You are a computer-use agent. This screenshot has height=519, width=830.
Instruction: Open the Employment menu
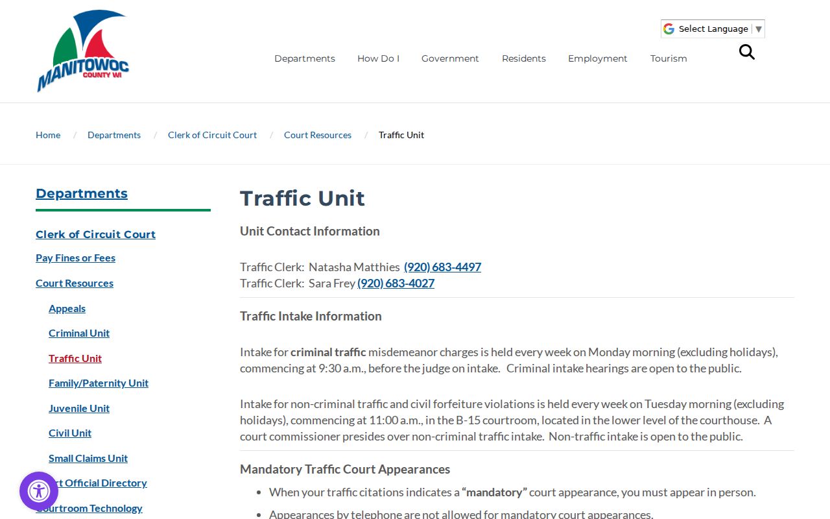click(598, 58)
